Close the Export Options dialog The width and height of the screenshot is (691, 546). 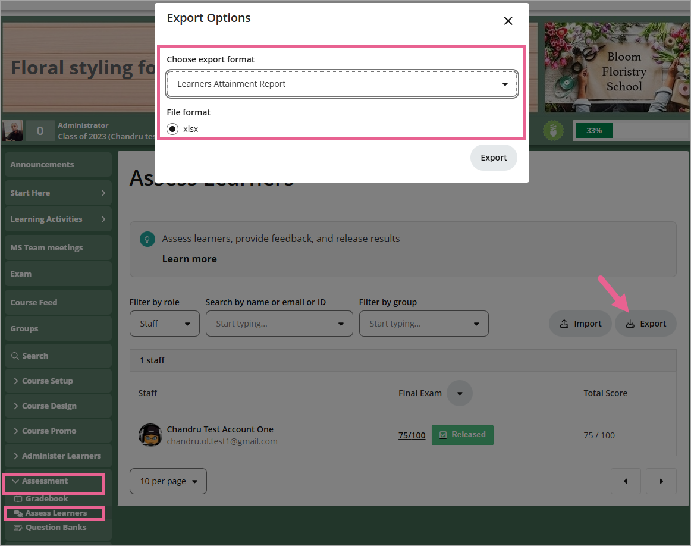pos(508,21)
